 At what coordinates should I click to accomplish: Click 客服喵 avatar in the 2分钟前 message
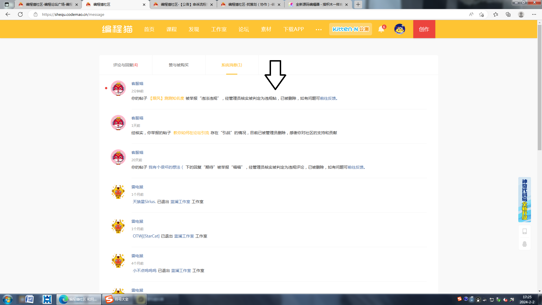[118, 88]
